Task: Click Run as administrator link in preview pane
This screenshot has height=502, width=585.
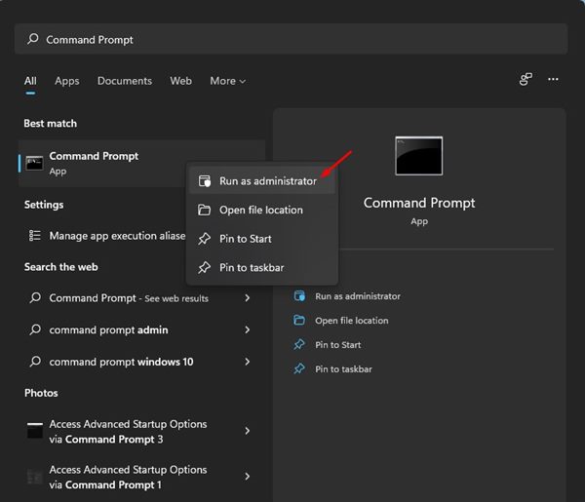Action: (358, 296)
